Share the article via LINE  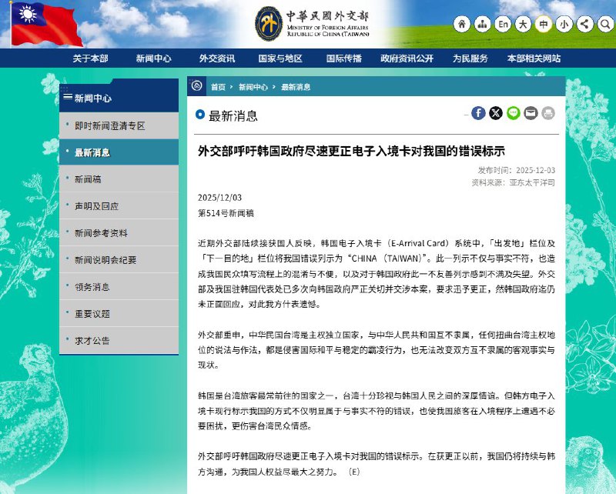(513, 113)
